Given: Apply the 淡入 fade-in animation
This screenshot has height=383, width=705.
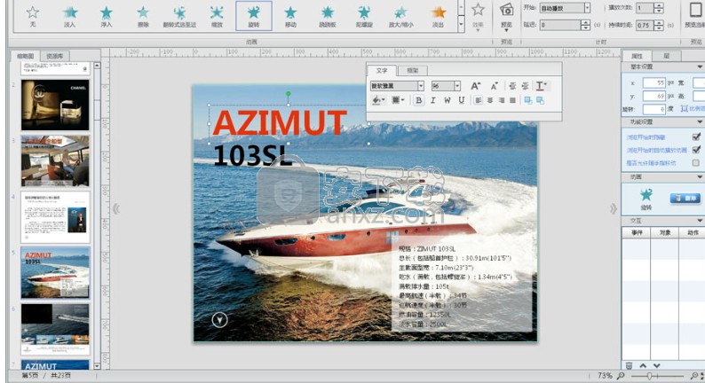Looking at the screenshot, I should [x=69, y=16].
